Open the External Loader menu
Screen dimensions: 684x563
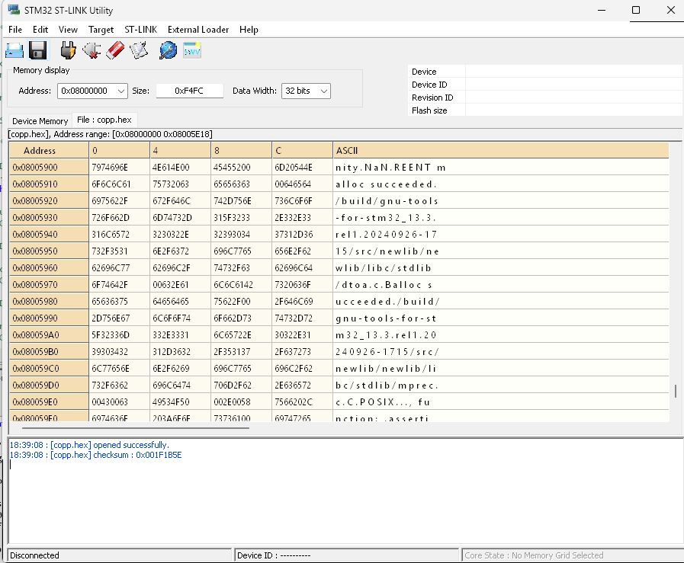pyautogui.click(x=198, y=30)
